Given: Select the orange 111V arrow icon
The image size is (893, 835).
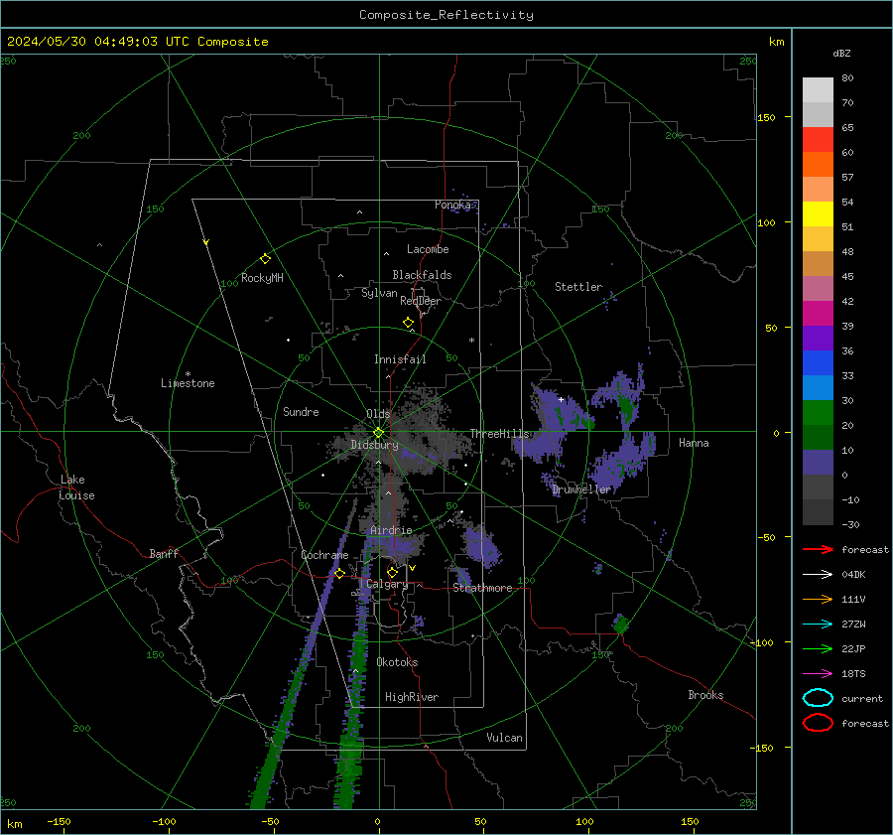Looking at the screenshot, I should [x=818, y=599].
